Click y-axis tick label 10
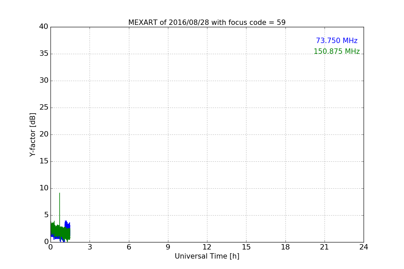 click(x=44, y=188)
